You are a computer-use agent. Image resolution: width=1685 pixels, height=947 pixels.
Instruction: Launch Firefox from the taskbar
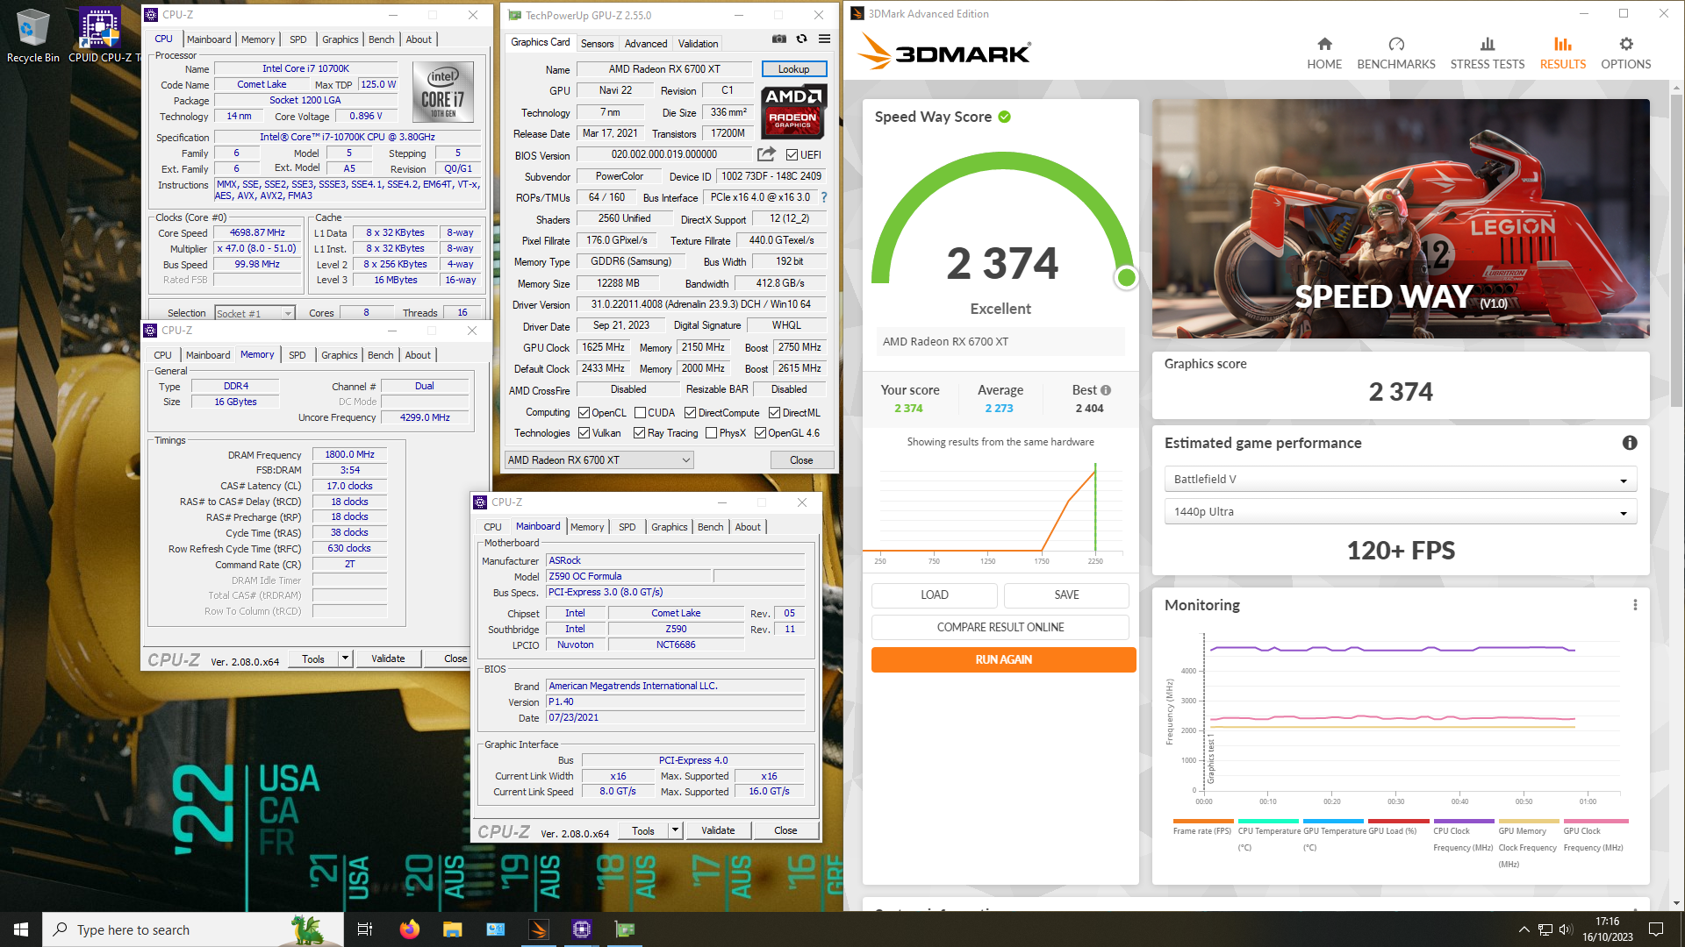pos(409,929)
